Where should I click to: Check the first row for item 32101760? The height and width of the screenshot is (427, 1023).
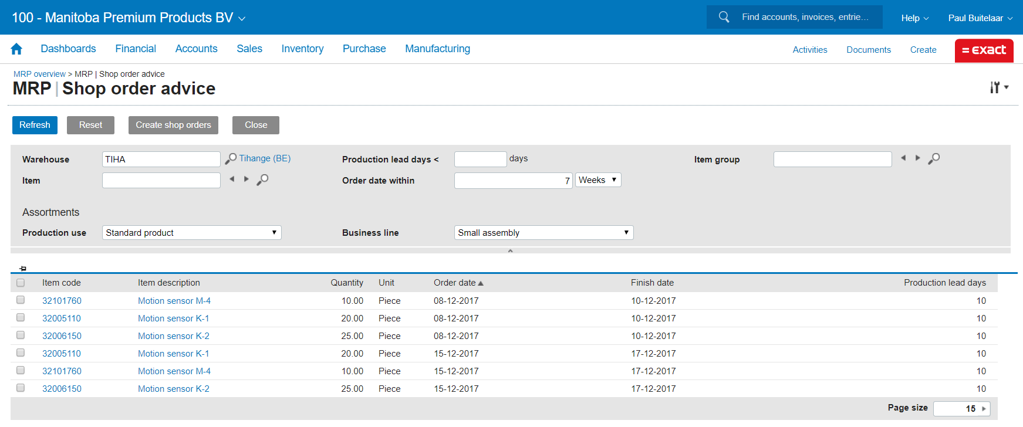click(x=21, y=300)
